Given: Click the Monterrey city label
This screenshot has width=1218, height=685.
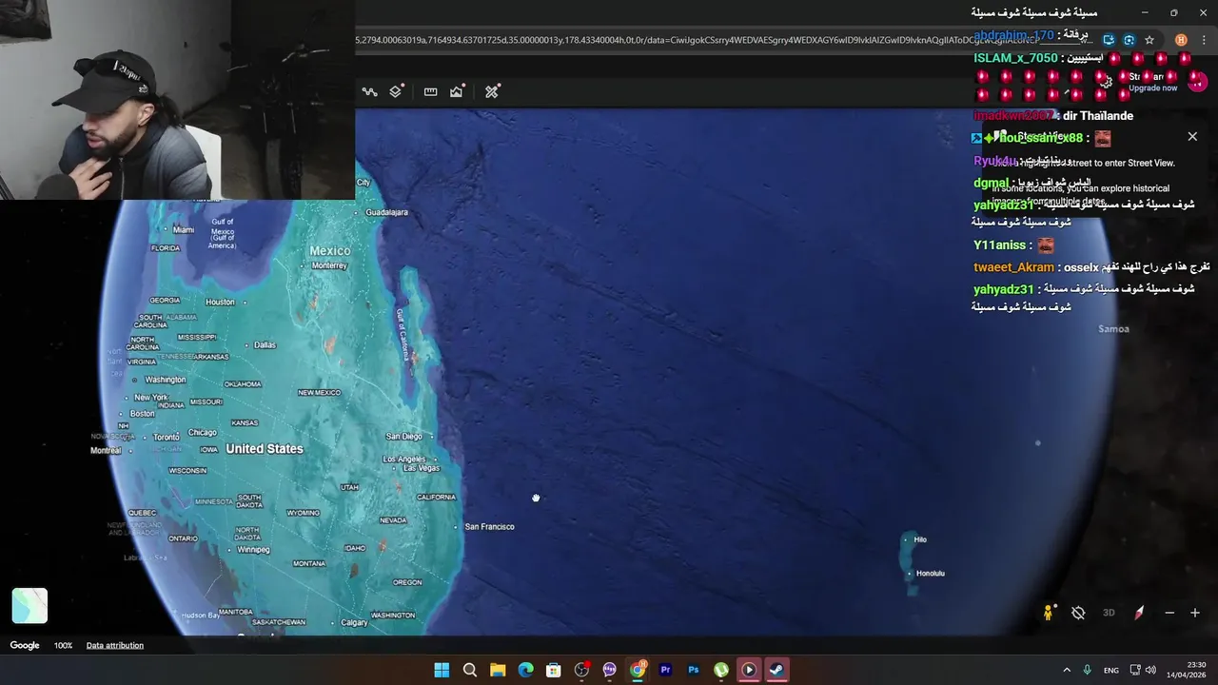Looking at the screenshot, I should pyautogui.click(x=329, y=265).
